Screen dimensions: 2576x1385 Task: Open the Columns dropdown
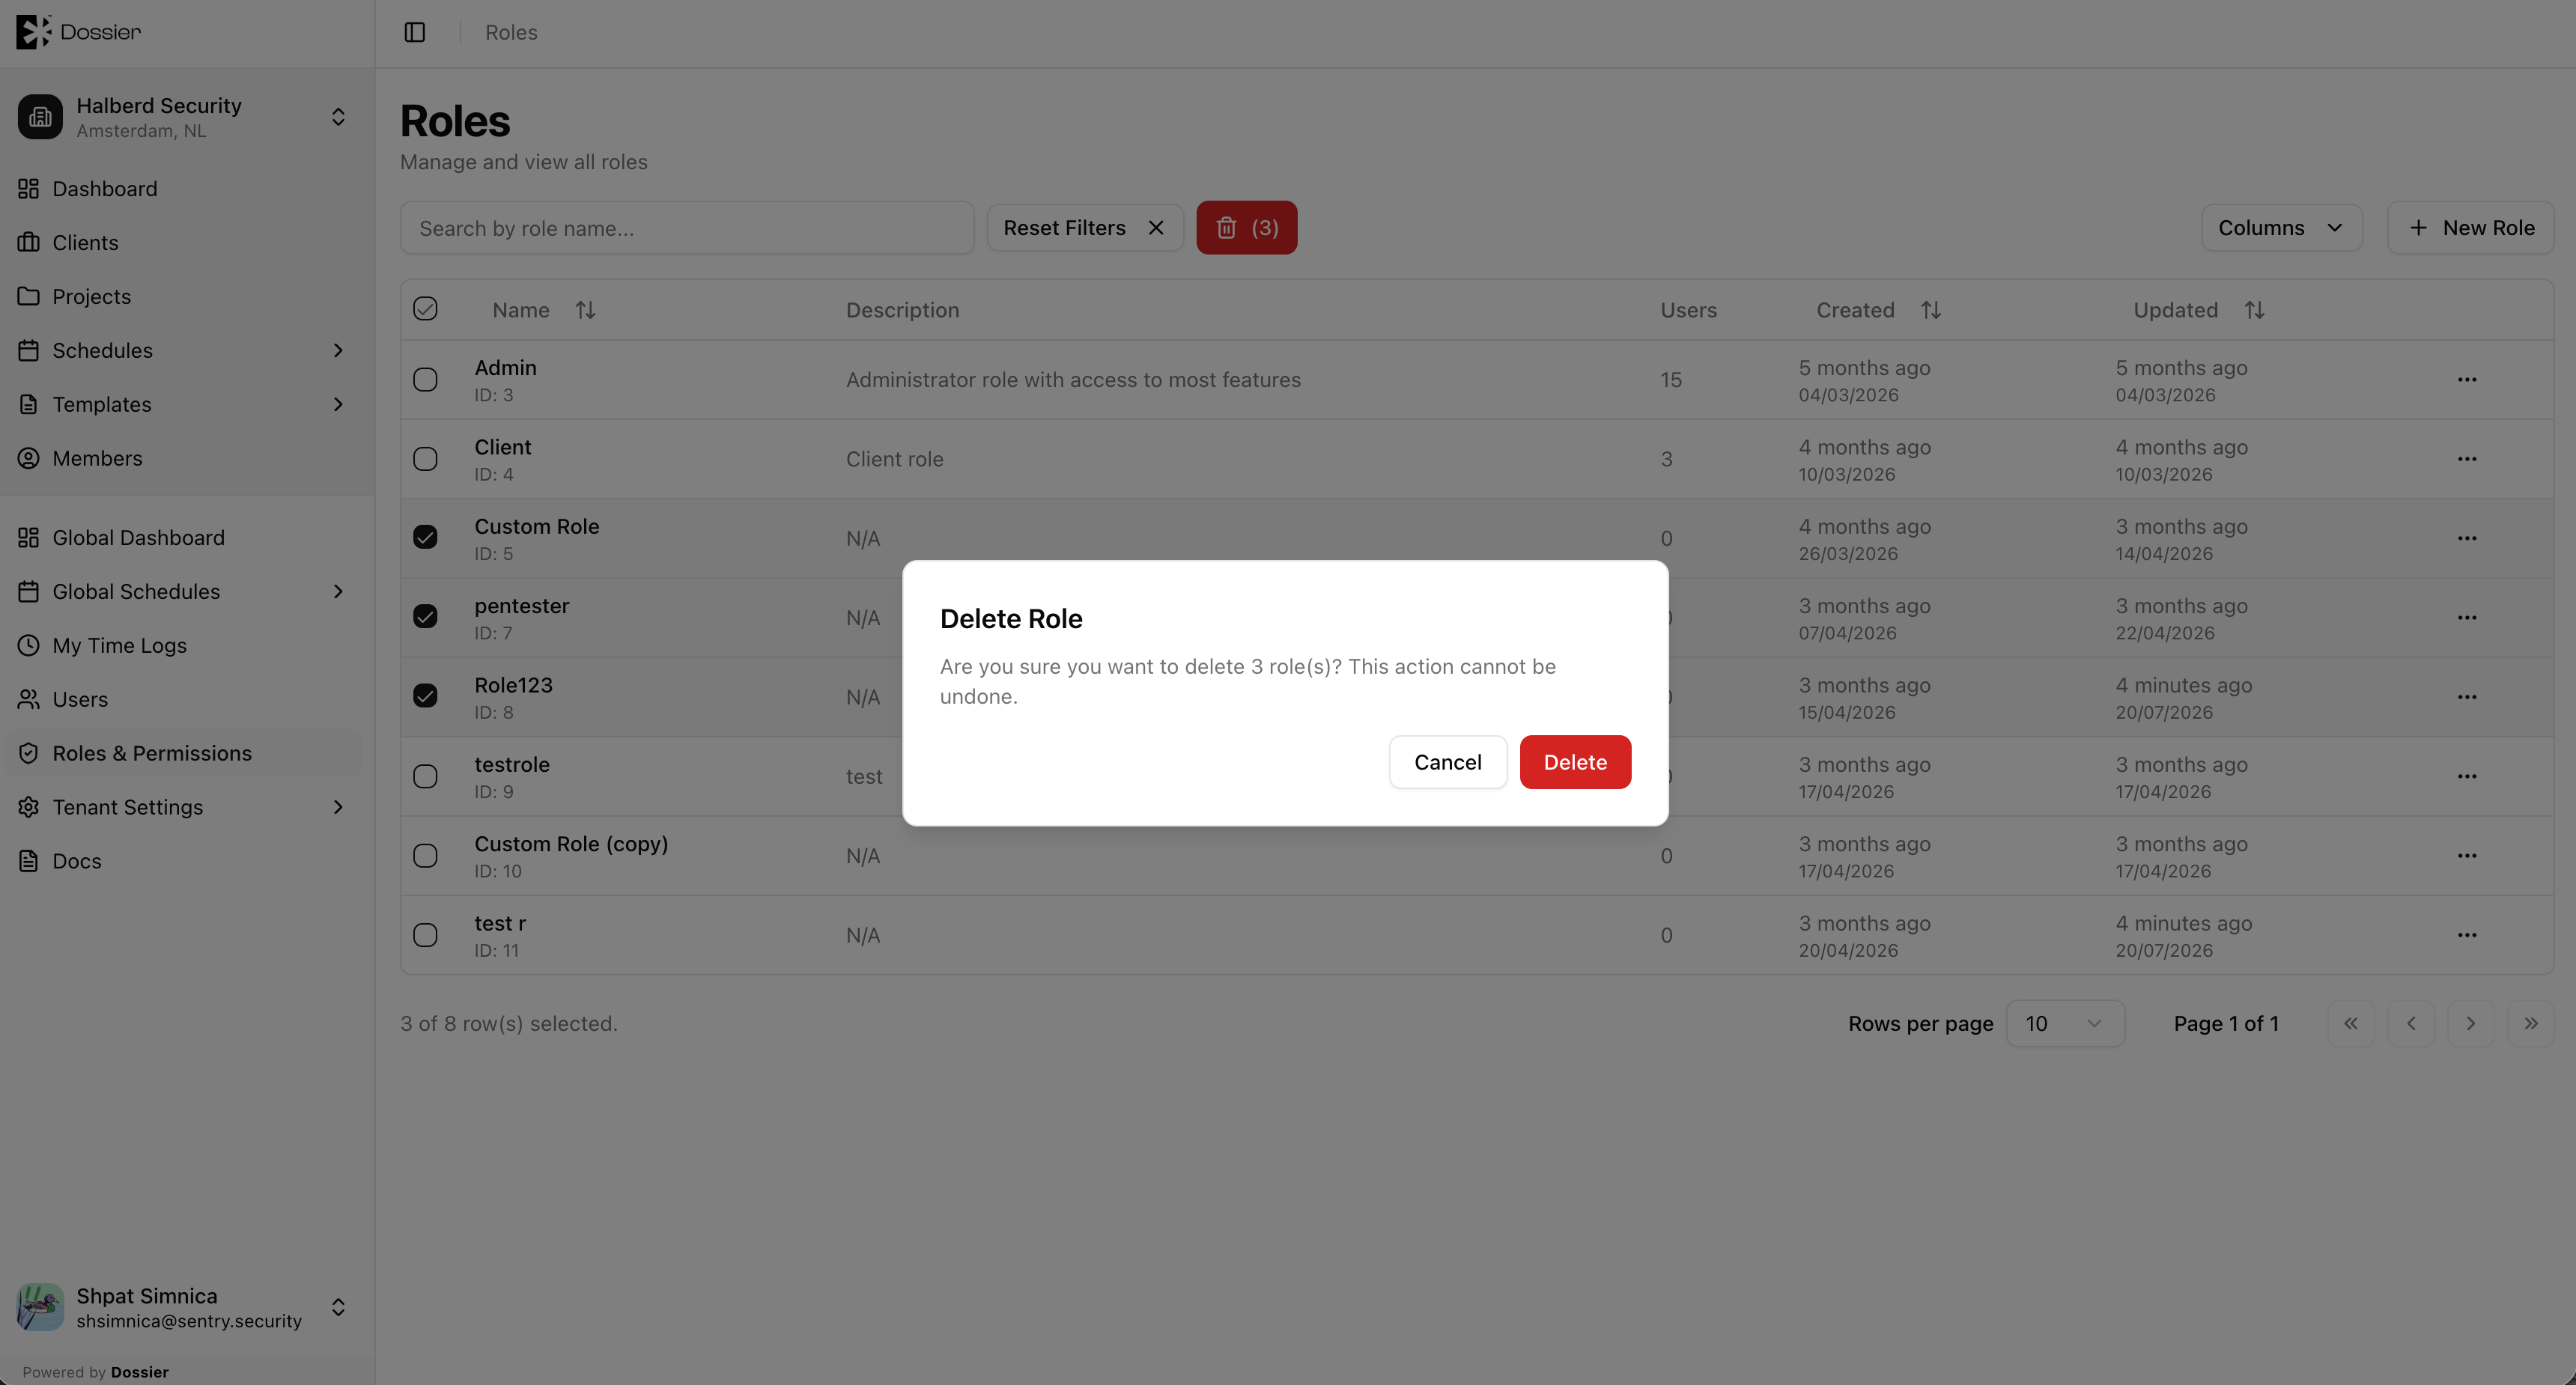pos(2281,228)
